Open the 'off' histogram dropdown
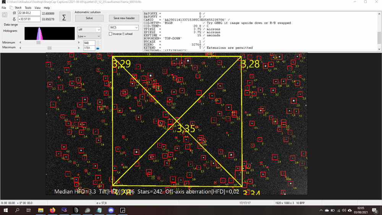The height and width of the screenshot is (215, 382). [89, 29]
